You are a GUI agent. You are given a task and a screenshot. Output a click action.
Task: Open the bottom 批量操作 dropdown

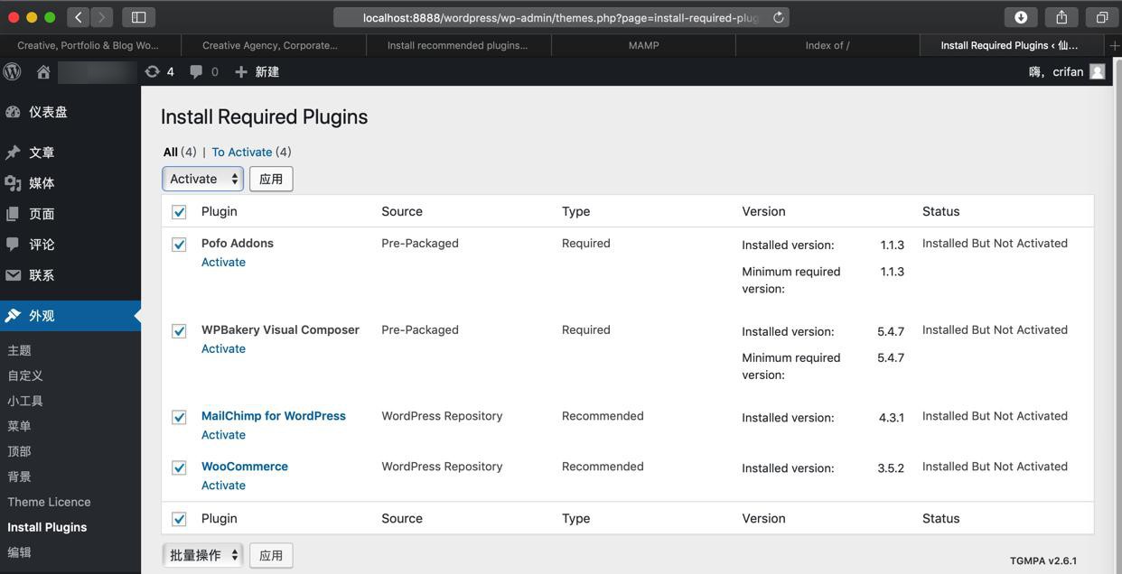click(x=203, y=555)
